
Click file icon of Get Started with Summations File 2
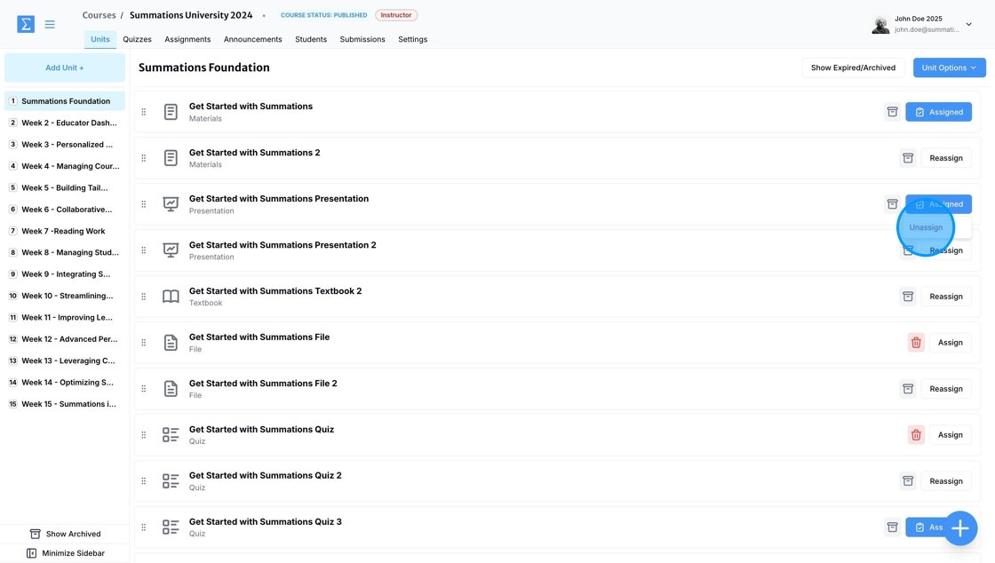coord(171,389)
